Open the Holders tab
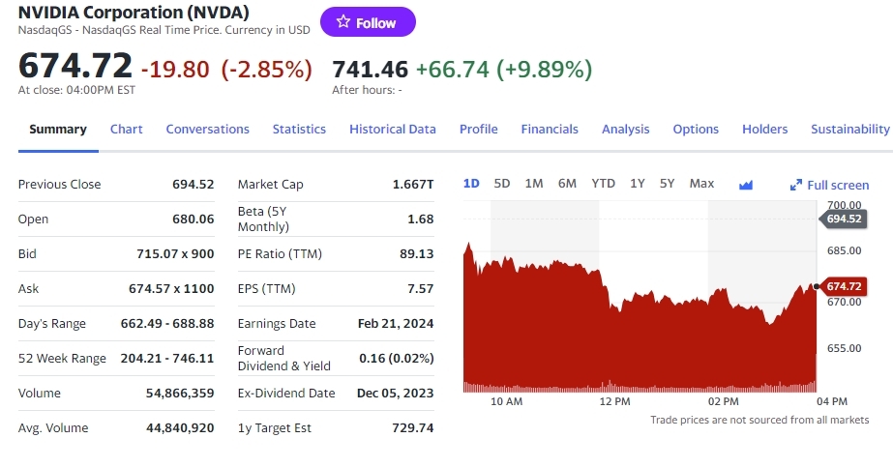Viewport: 893px width, 468px height. (765, 130)
